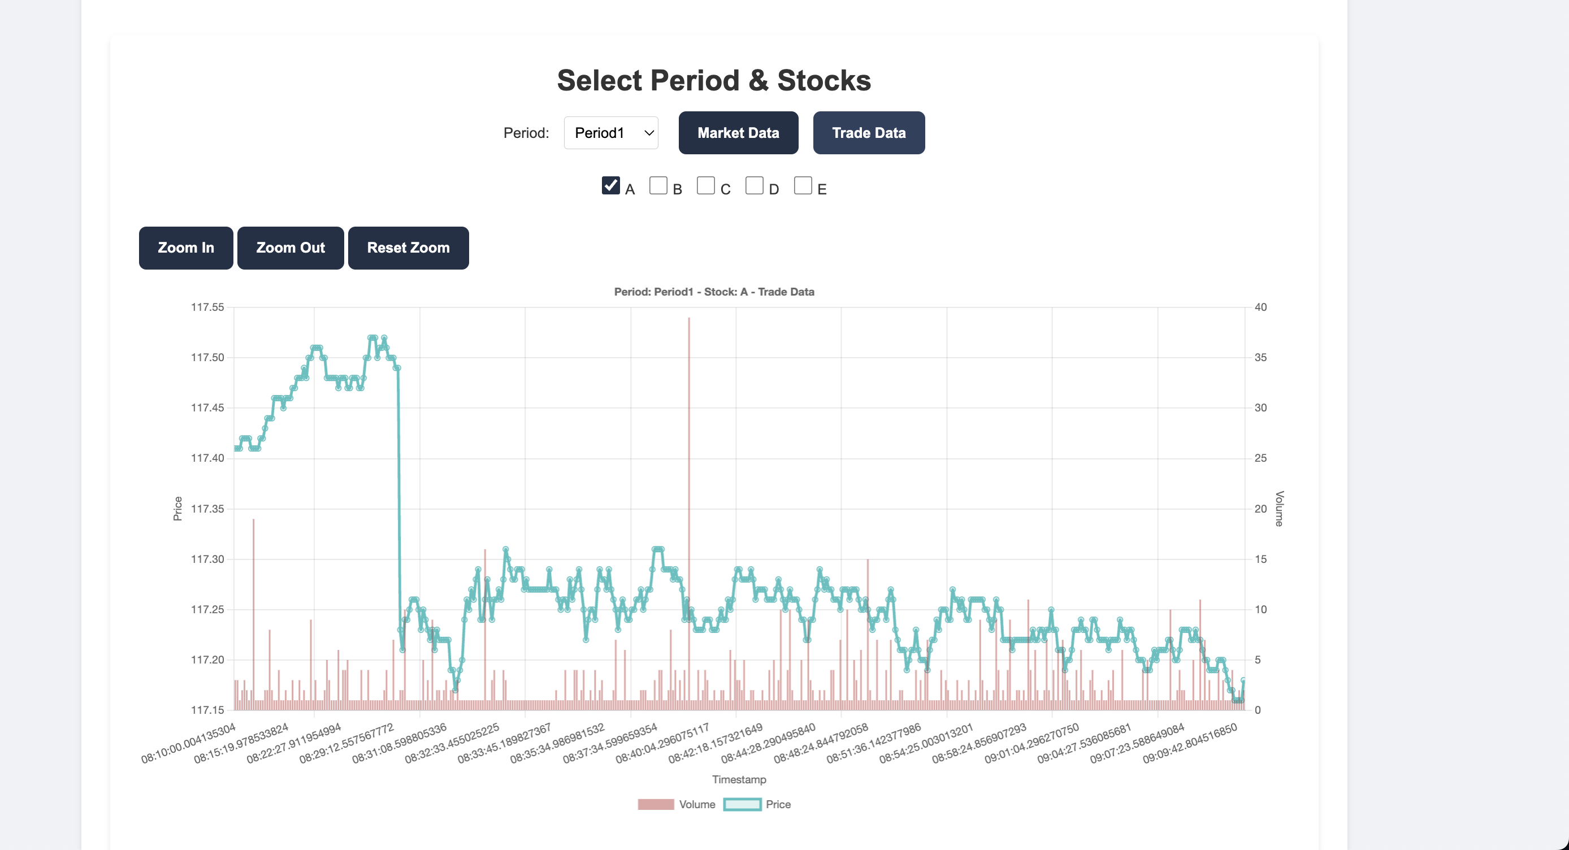Click the Volume legend label
The width and height of the screenshot is (1569, 850).
(x=697, y=804)
